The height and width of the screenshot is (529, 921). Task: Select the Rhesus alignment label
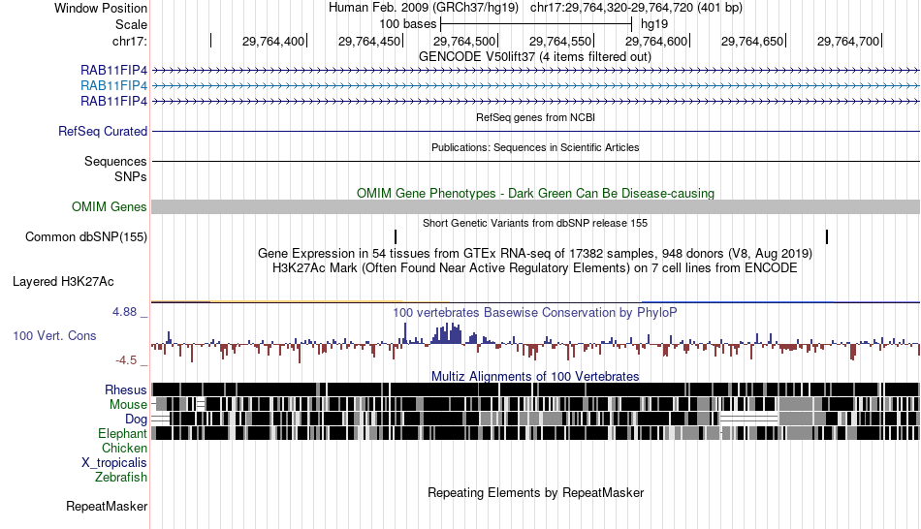pyautogui.click(x=126, y=389)
